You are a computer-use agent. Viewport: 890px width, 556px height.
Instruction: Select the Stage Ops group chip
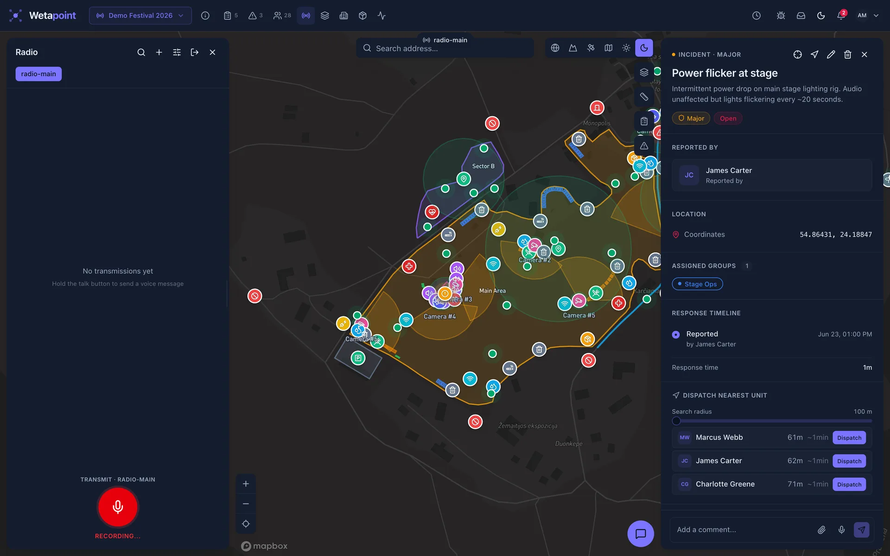coord(697,284)
